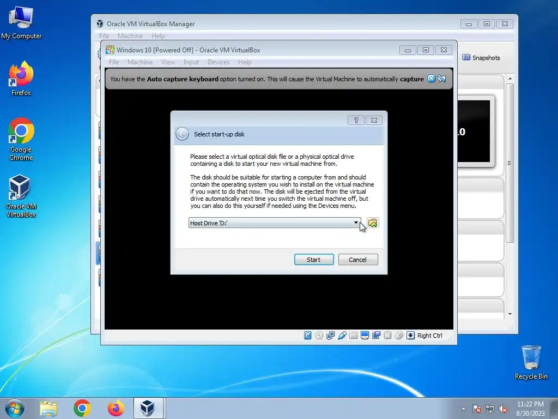558x419 pixels.
Task: Open the File menu of Windows 10 VM window
Action: [x=114, y=62]
